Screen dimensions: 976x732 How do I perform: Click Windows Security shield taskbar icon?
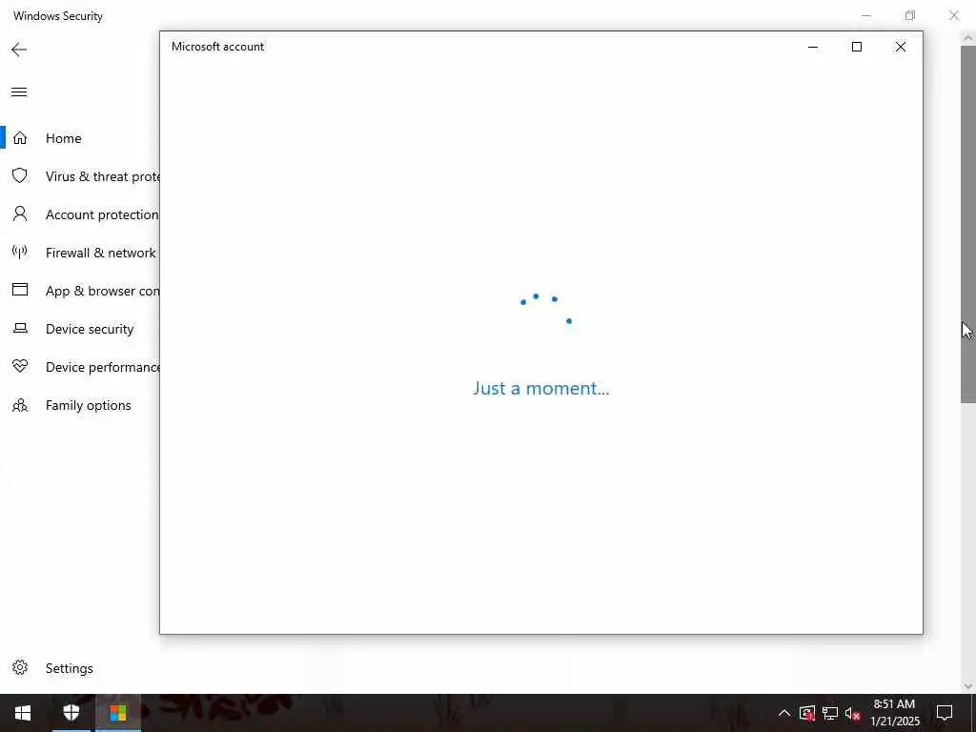point(71,713)
